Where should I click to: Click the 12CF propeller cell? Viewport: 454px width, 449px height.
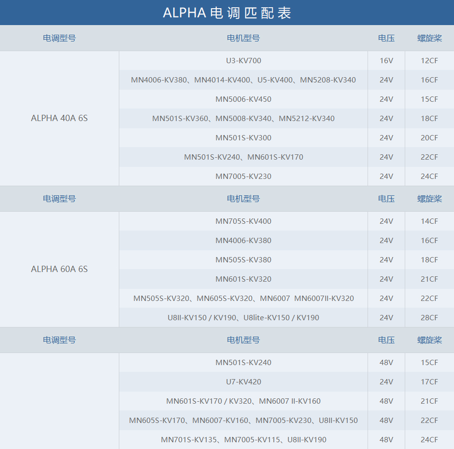pyautogui.click(x=429, y=61)
